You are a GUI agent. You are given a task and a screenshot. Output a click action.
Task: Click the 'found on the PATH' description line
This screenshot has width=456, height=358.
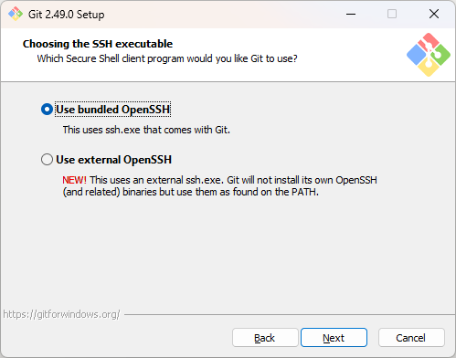(191, 192)
